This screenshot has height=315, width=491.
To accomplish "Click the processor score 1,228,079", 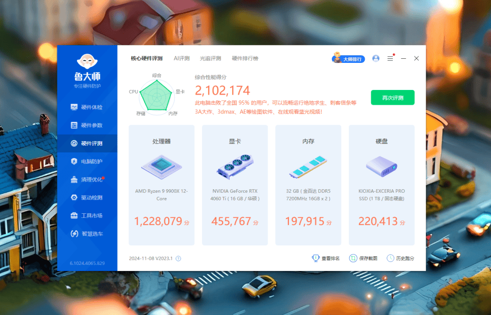I will (158, 221).
